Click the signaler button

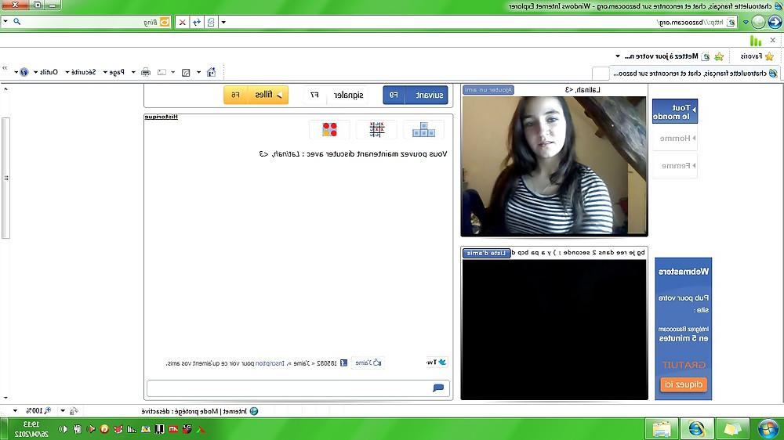[336, 95]
